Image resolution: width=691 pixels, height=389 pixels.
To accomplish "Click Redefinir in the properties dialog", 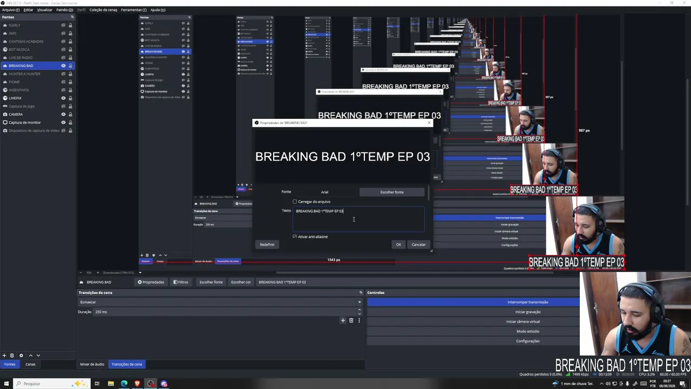I will coord(267,245).
